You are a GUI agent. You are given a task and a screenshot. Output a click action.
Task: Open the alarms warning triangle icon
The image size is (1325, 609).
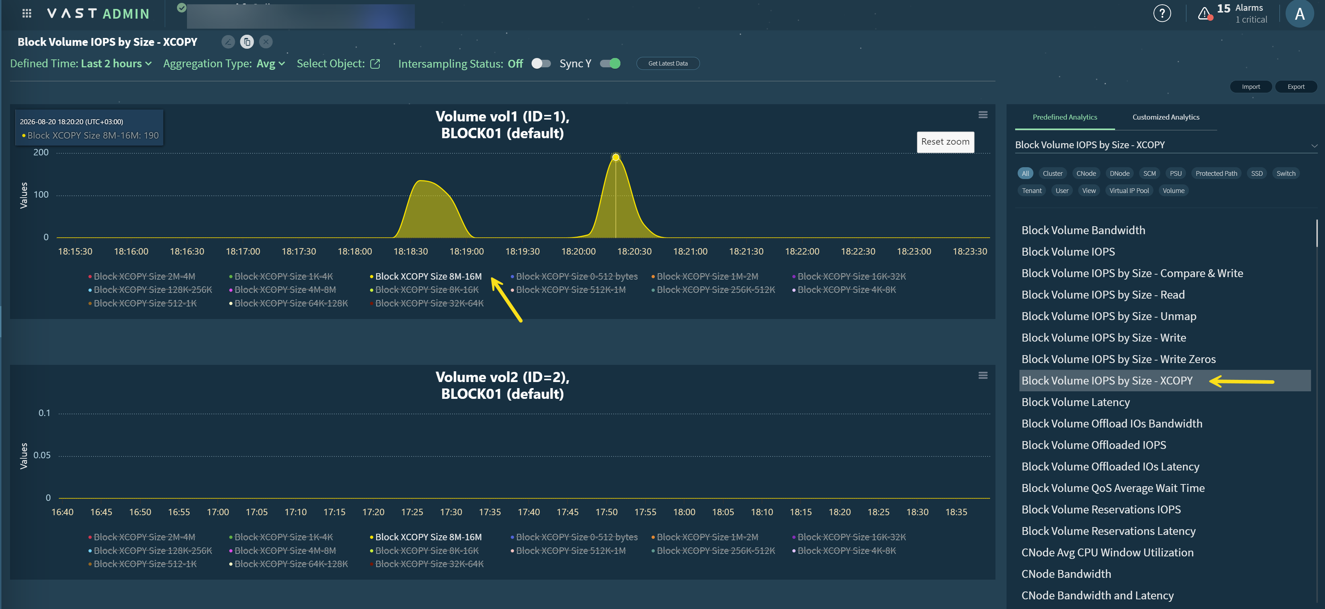[x=1205, y=14]
